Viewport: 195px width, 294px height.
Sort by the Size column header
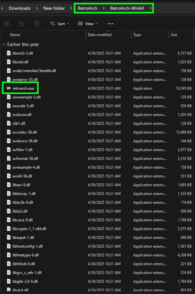pos(174,35)
